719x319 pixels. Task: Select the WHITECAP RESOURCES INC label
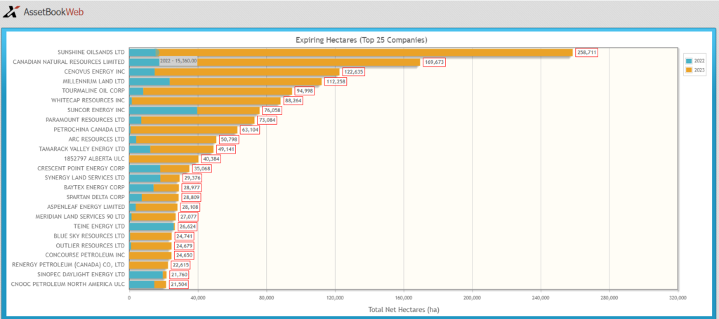[x=88, y=100]
